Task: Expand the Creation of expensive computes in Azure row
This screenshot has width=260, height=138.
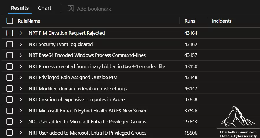Action: click(x=21, y=99)
